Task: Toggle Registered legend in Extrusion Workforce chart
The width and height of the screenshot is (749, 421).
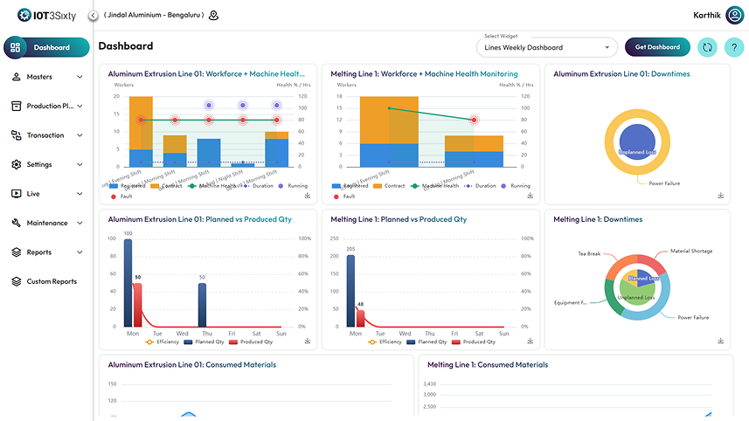Action: coord(127,186)
